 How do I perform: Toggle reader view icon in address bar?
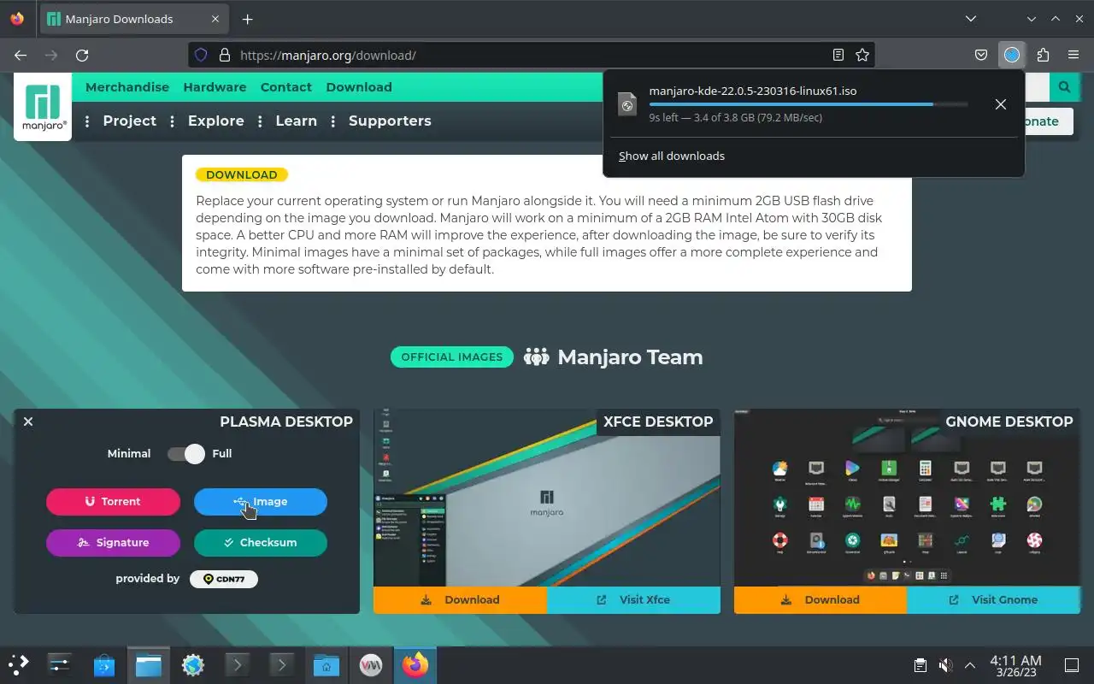click(838, 55)
